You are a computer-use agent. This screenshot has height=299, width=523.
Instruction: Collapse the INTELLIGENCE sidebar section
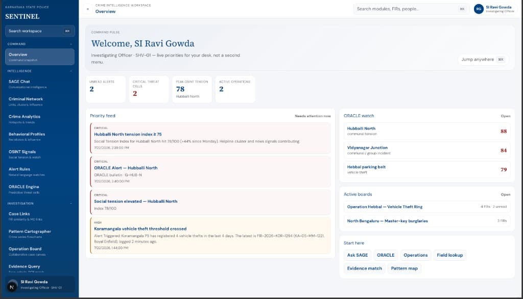71,71
